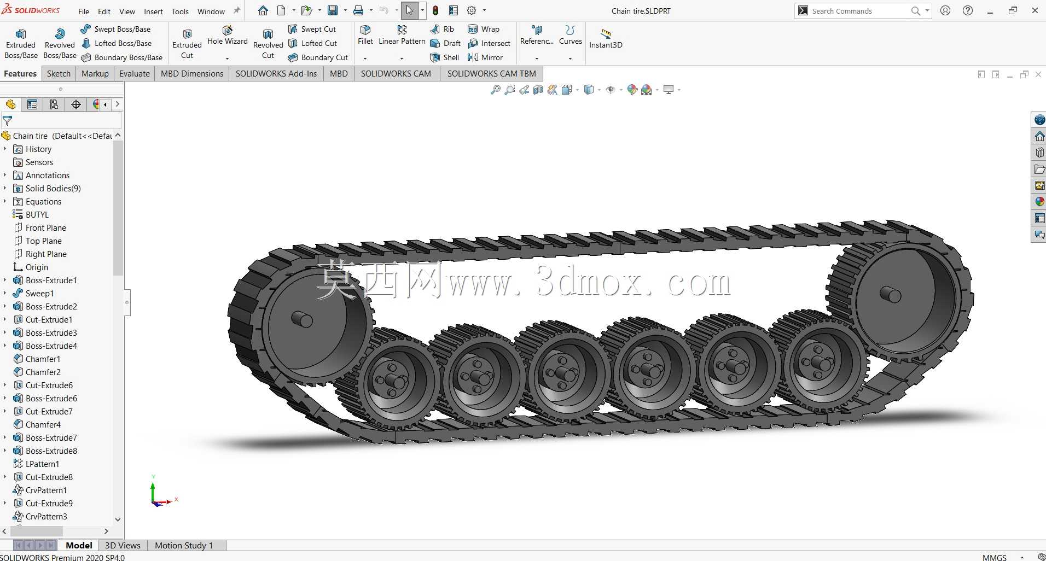
Task: Click the Previous View icon
Action: coord(524,90)
